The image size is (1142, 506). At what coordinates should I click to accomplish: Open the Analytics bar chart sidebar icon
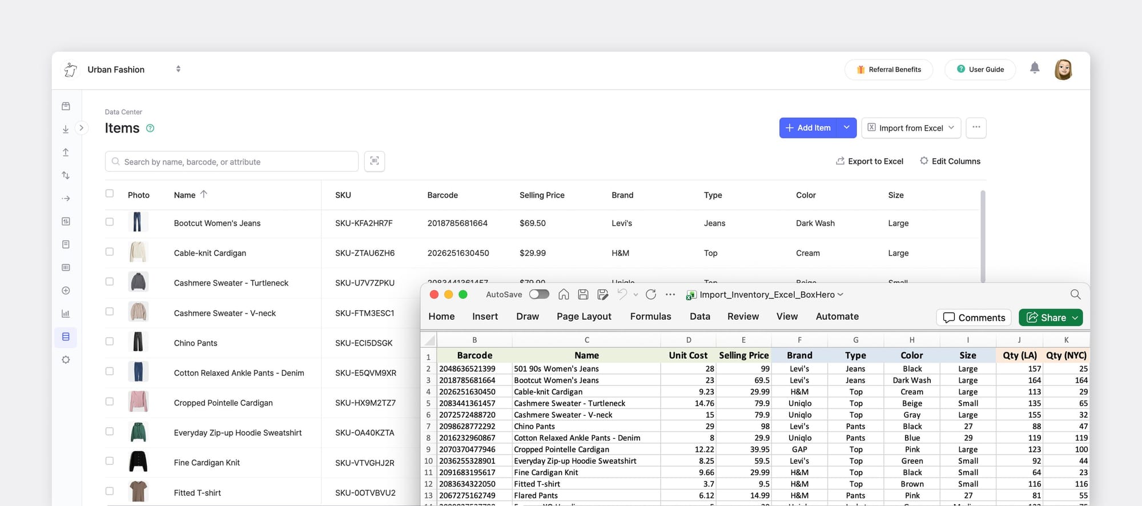point(66,314)
